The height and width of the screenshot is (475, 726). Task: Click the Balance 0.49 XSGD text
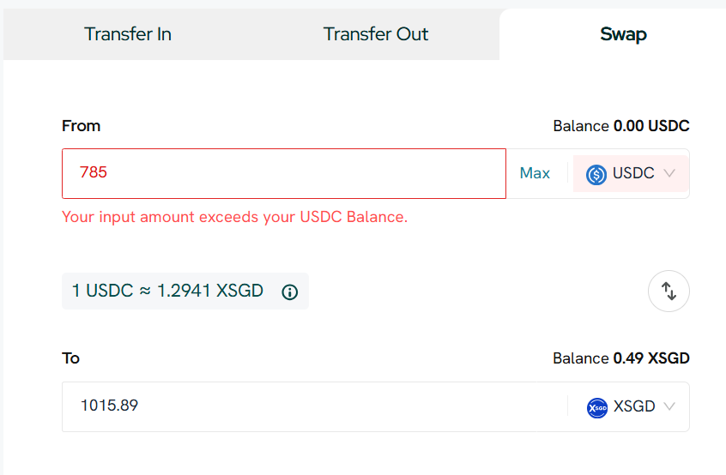click(620, 358)
